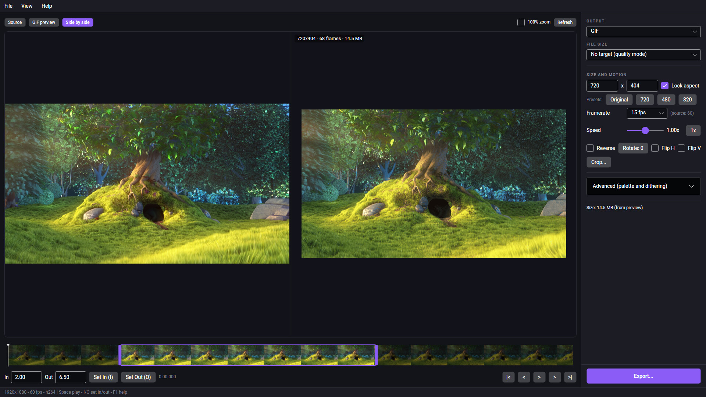
Task: Switch to Source view tab
Action: tap(15, 22)
